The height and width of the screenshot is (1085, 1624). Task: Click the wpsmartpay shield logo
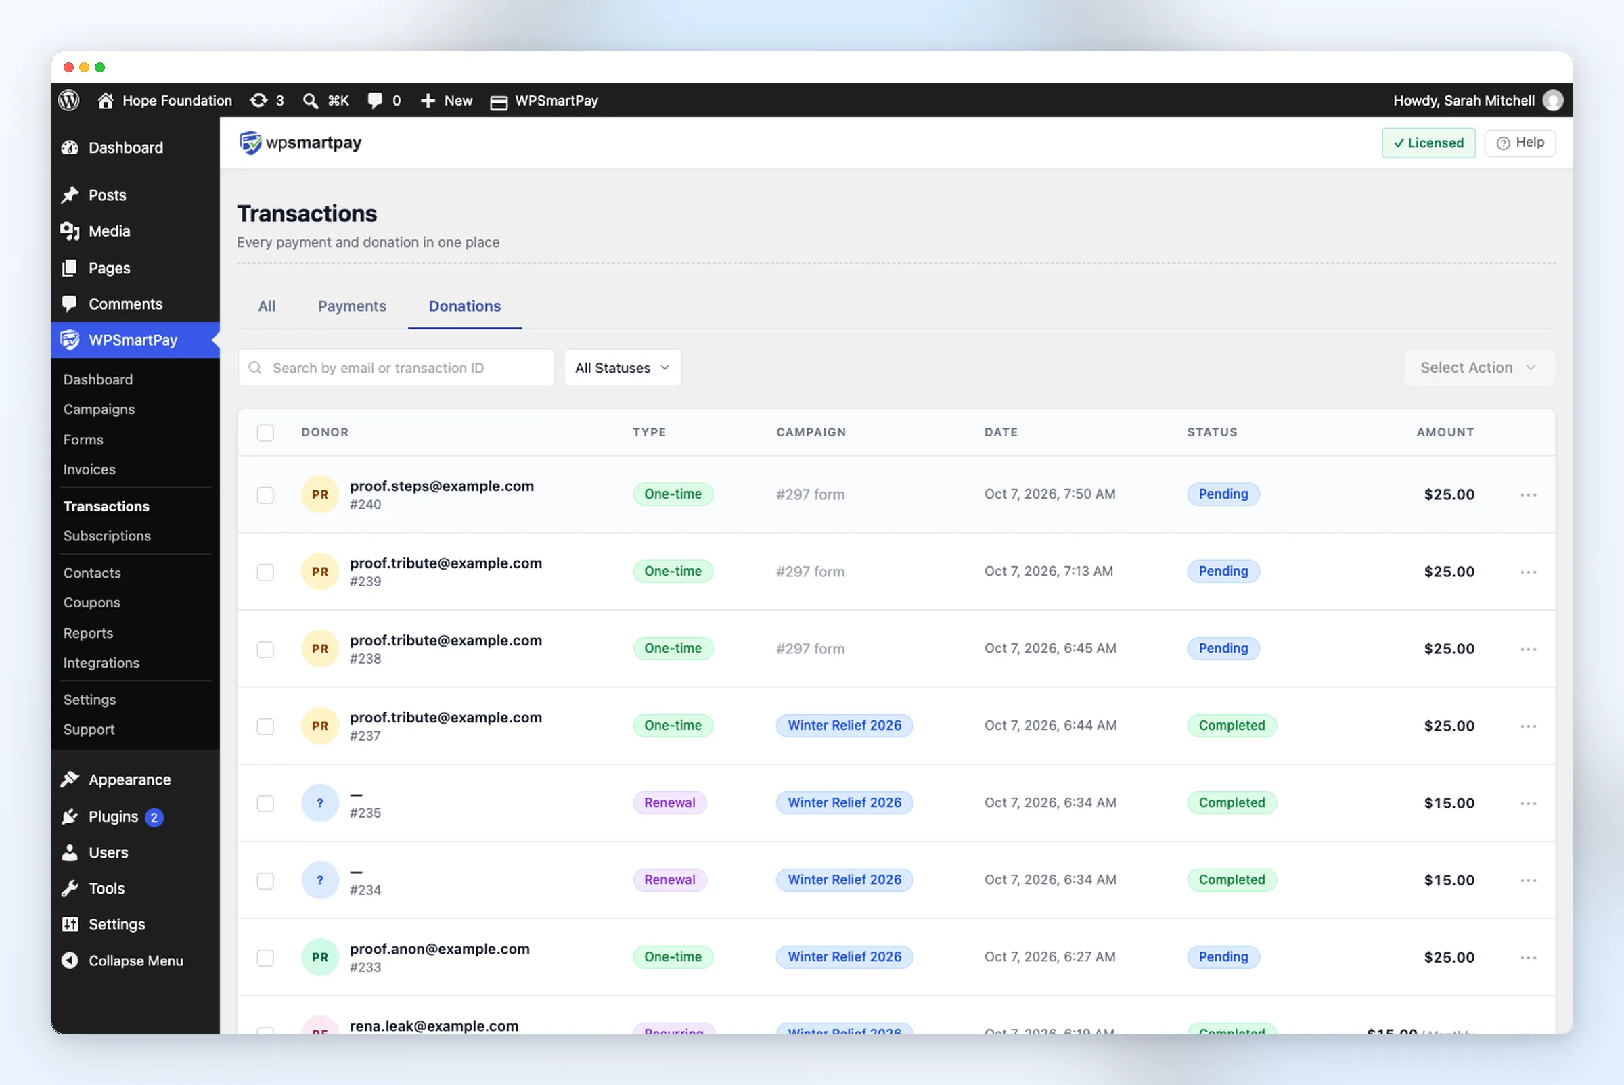(x=250, y=143)
